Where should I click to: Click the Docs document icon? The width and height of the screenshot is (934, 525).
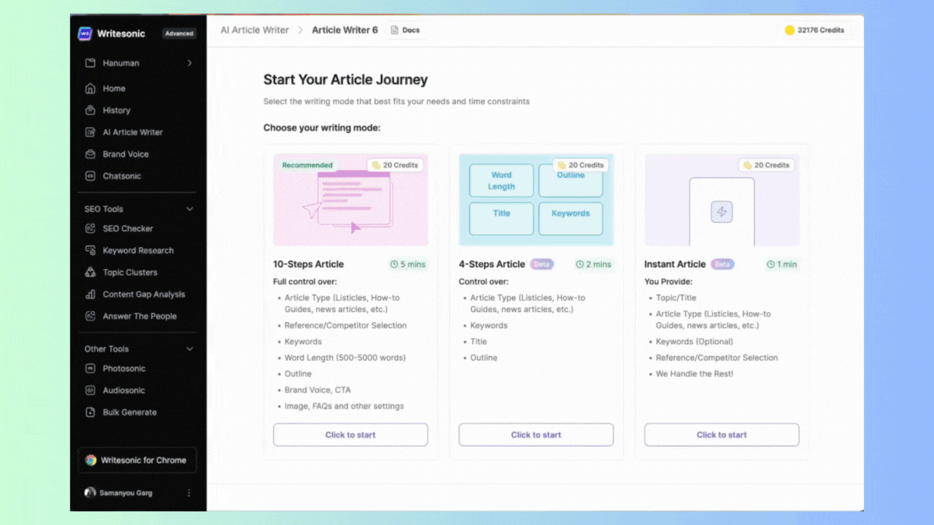(395, 30)
